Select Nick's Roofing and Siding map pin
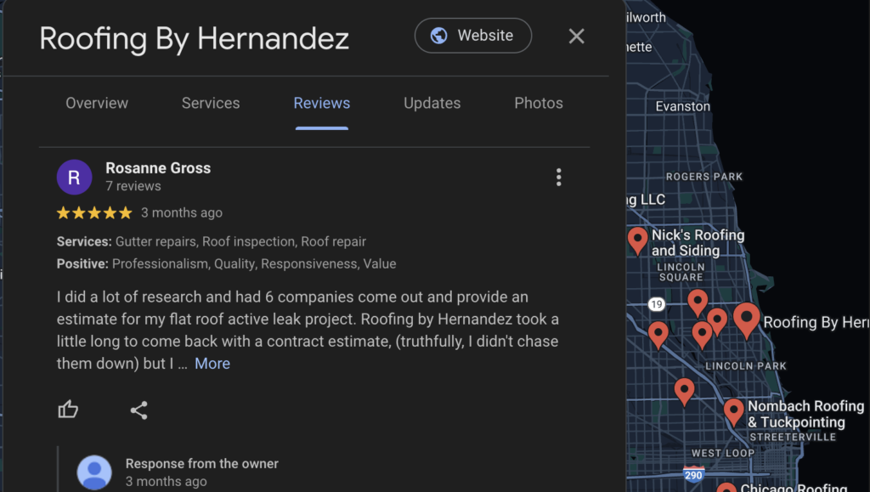 click(637, 240)
